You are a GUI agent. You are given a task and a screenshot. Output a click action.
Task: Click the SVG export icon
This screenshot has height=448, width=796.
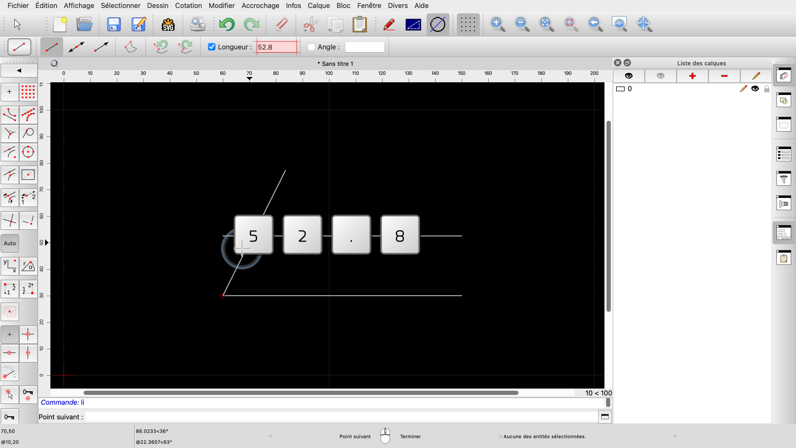(168, 24)
